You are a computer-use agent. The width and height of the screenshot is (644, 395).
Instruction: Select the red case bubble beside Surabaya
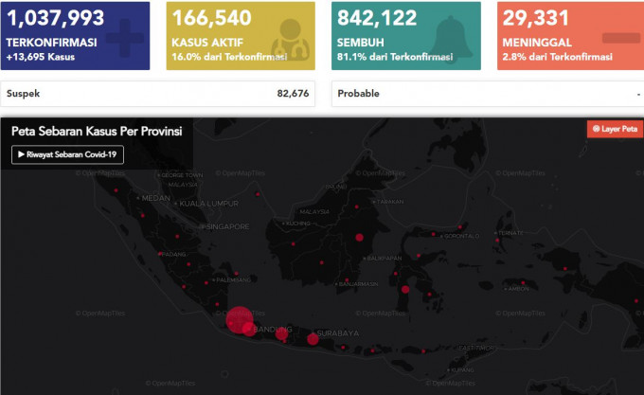click(x=313, y=339)
